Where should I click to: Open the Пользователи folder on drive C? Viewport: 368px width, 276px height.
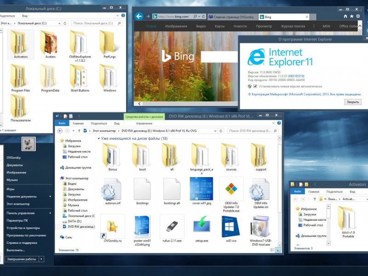pos(20,106)
